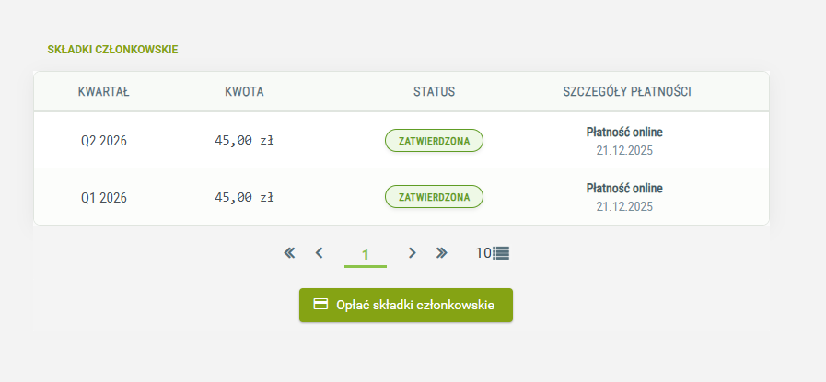Select the Q1 2026 quarter cell
This screenshot has height=382, width=826.
coord(104,197)
